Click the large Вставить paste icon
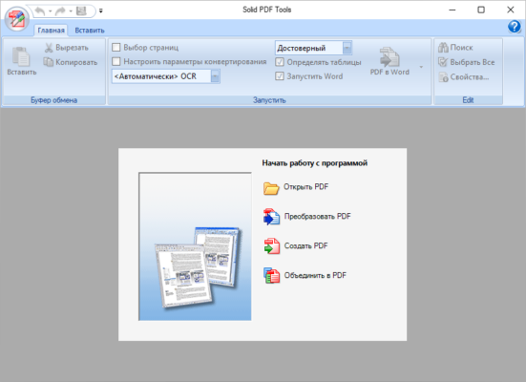 tap(21, 56)
